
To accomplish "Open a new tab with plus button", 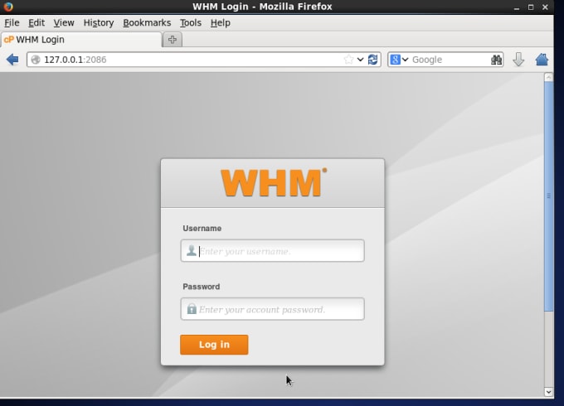I will click(x=173, y=40).
